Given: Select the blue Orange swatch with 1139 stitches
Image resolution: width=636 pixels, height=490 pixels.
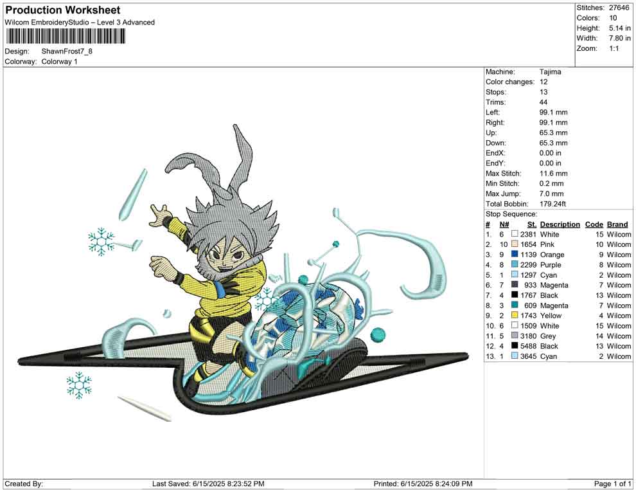Looking at the screenshot, I should 515,254.
